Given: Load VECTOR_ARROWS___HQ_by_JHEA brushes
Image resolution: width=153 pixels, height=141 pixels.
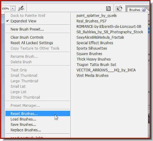Looking at the screenshot, I should click(x=106, y=70).
